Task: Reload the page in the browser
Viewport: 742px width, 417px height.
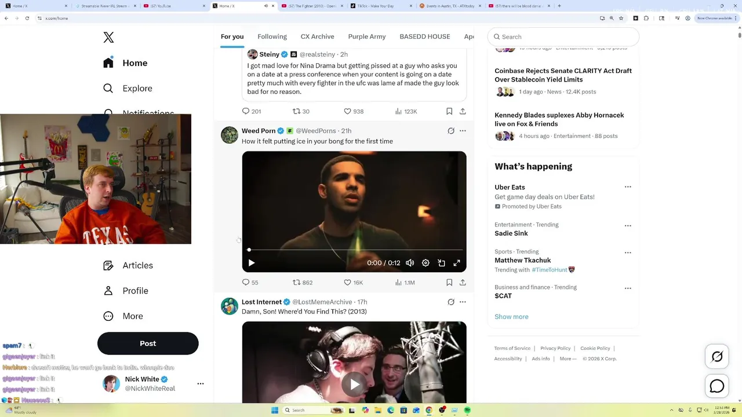Action: pyautogui.click(x=27, y=18)
